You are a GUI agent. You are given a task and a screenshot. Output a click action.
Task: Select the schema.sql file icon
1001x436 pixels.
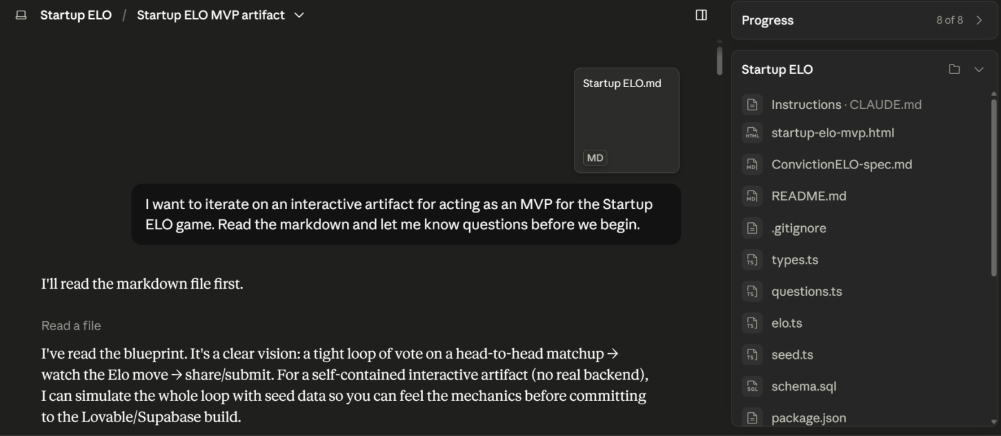pos(752,387)
